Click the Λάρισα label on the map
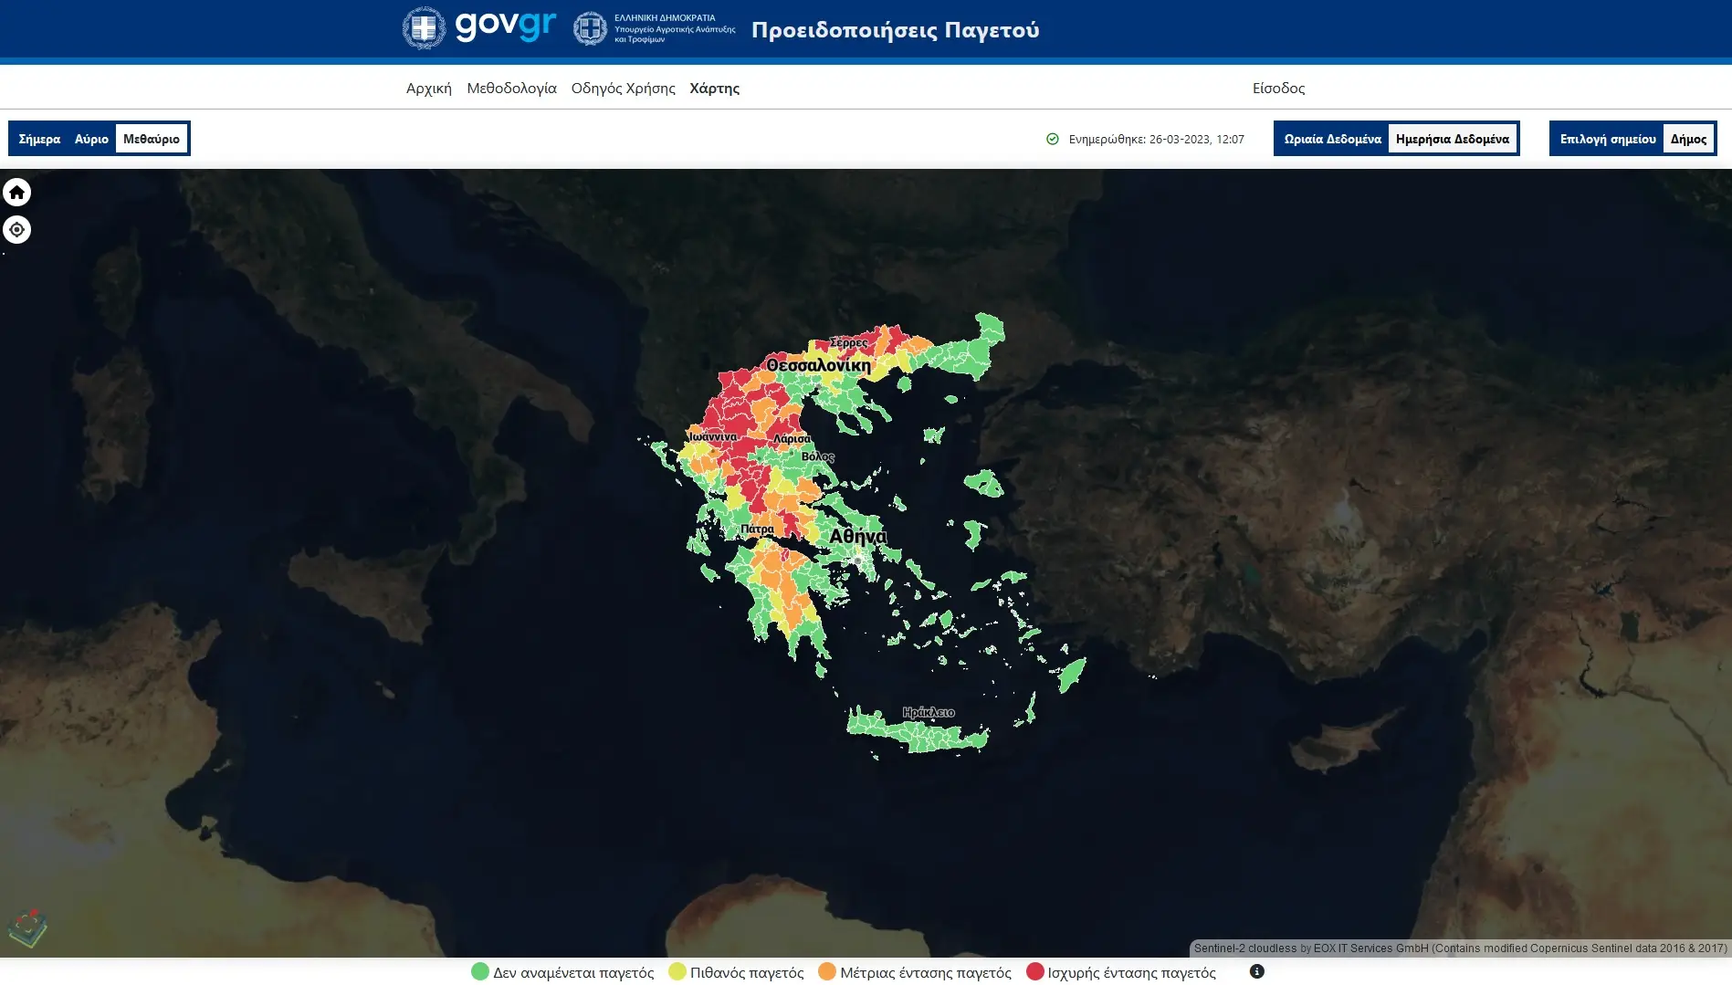This screenshot has width=1732, height=985. pyautogui.click(x=793, y=439)
